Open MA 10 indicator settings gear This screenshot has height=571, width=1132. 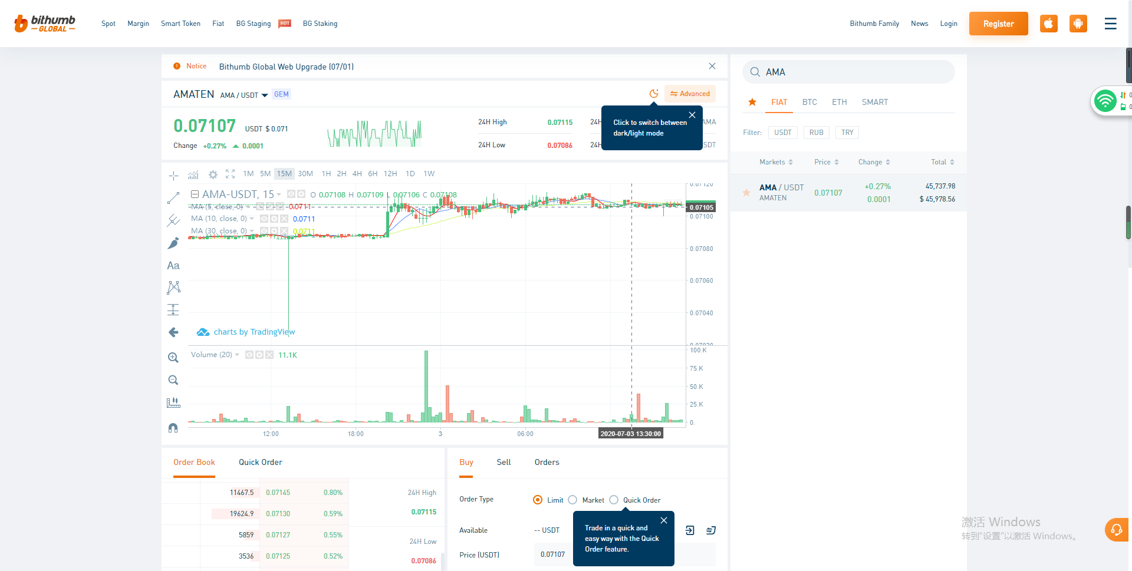274,219
